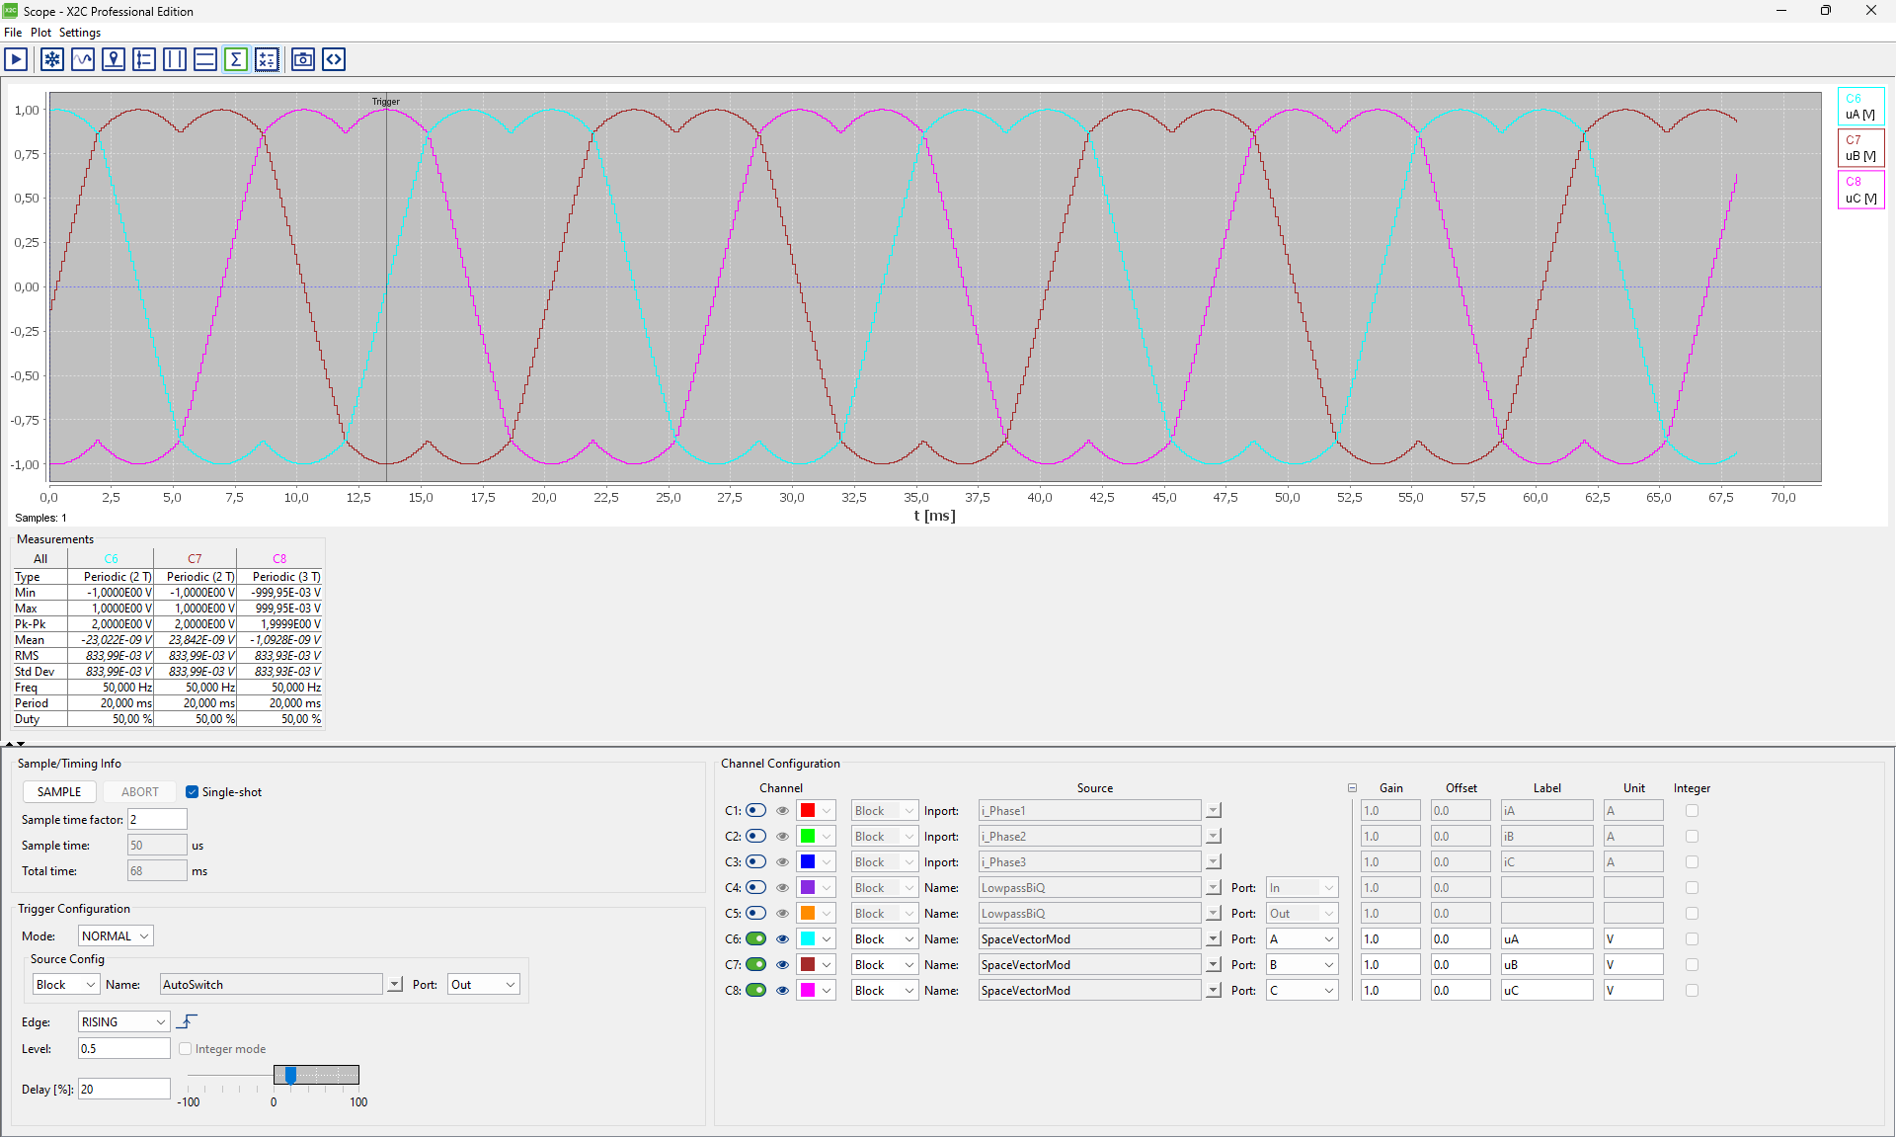This screenshot has height=1138, width=1896.
Task: Open the trigger Mode NORMAL dropdown
Action: 116,935
